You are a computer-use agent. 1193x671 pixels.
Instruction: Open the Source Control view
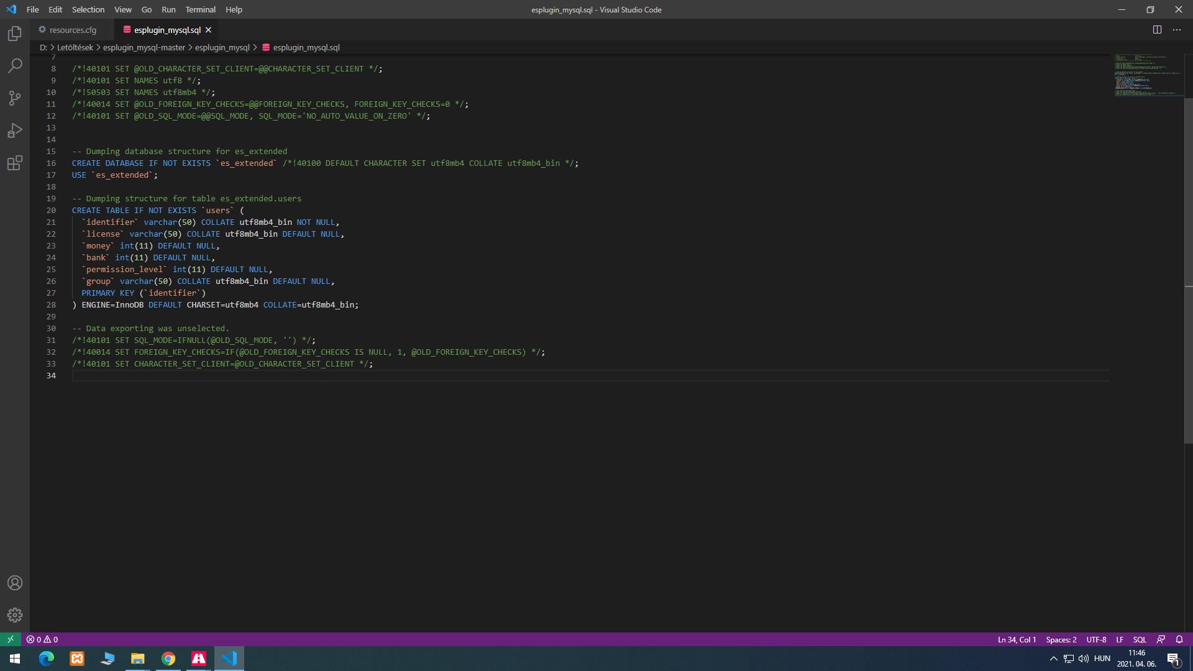point(15,98)
